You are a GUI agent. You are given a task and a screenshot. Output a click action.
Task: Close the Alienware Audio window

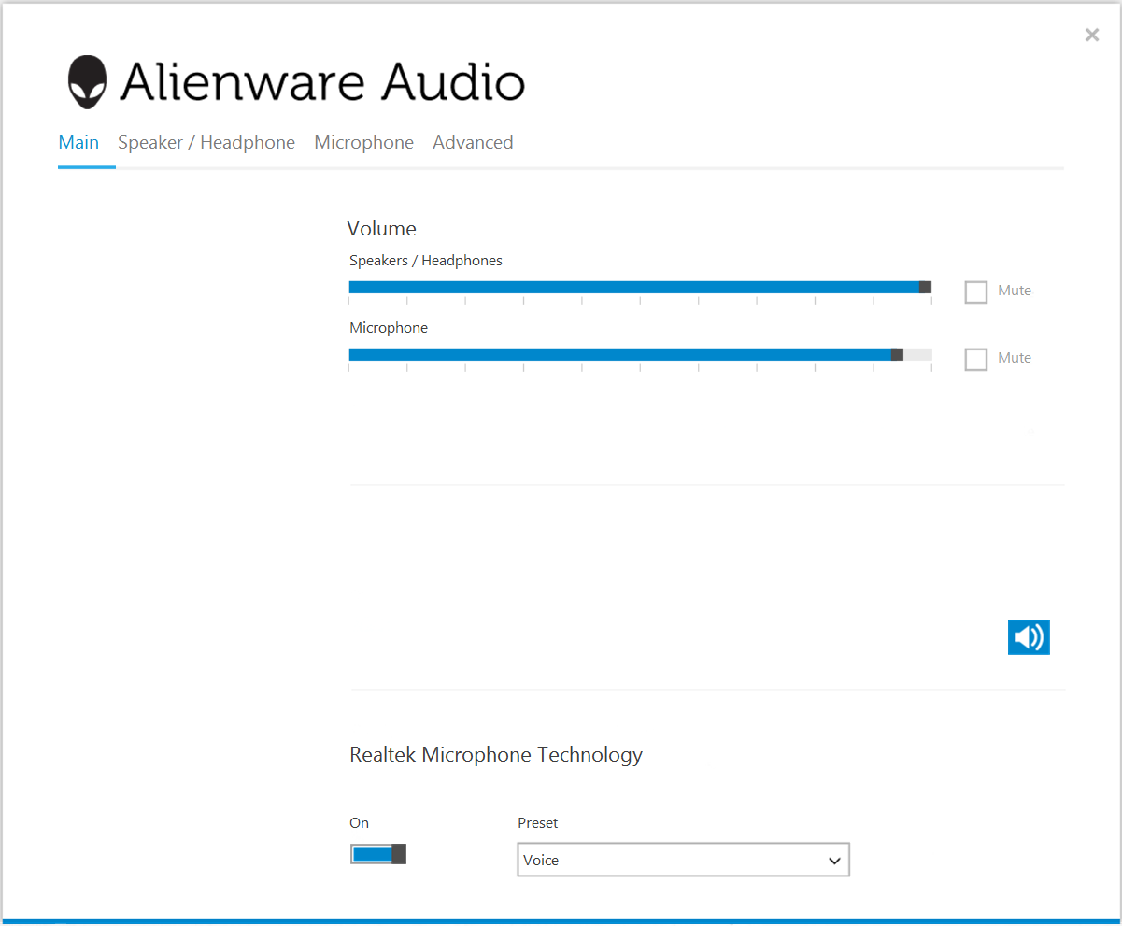1091,36
